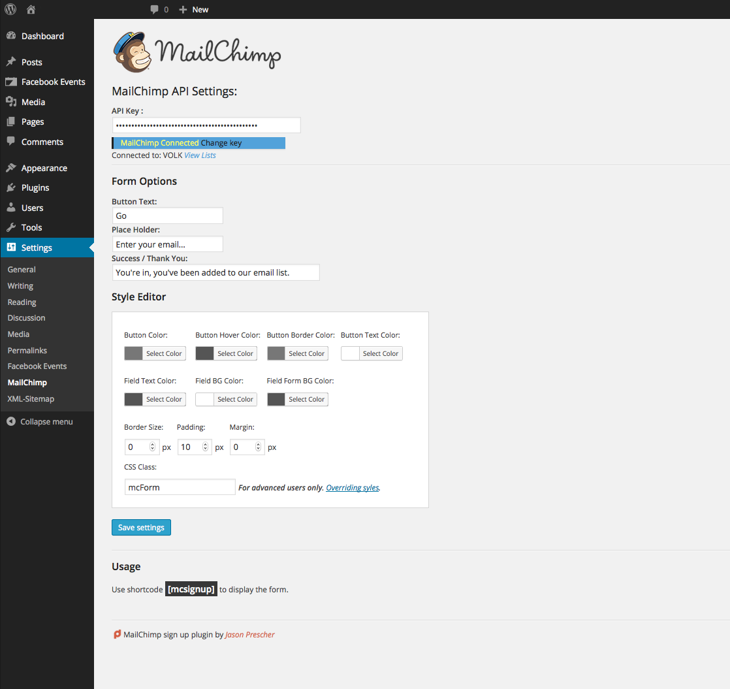Open Facebook Events settings submenu

click(37, 366)
